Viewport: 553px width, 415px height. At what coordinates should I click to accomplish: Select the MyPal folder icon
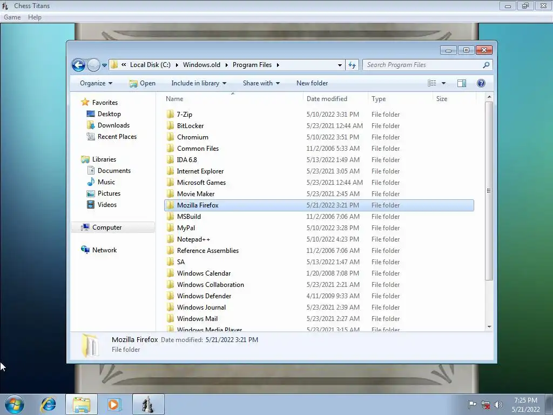click(170, 227)
